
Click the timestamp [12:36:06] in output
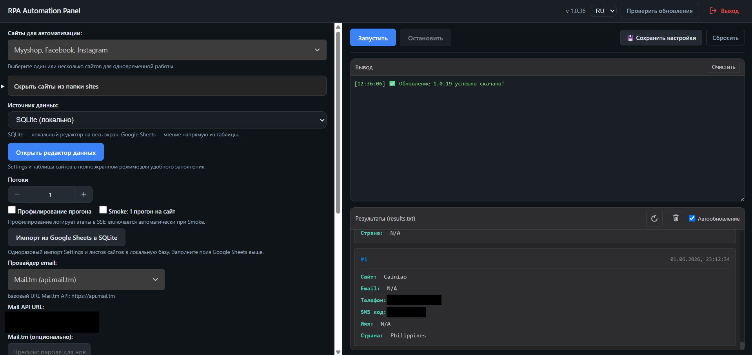(x=370, y=83)
